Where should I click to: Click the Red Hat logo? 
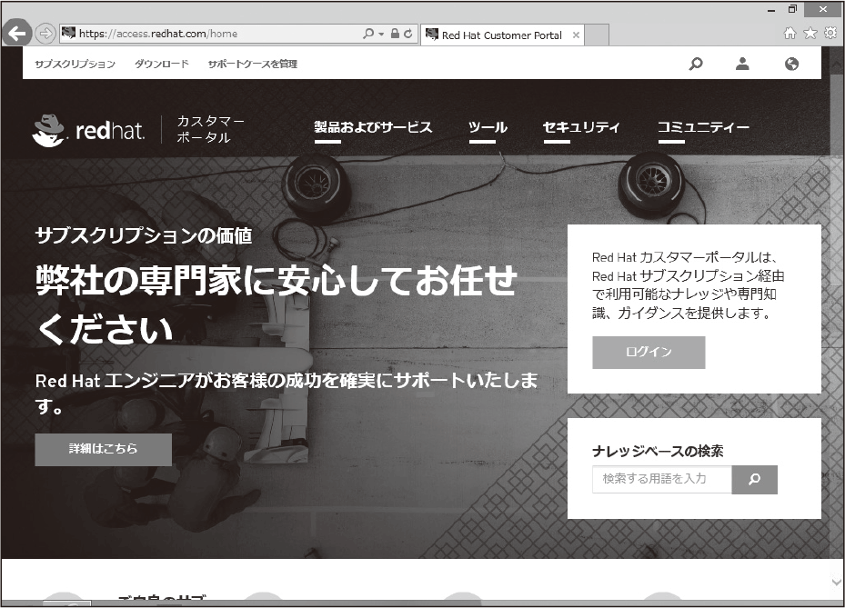pos(88,130)
